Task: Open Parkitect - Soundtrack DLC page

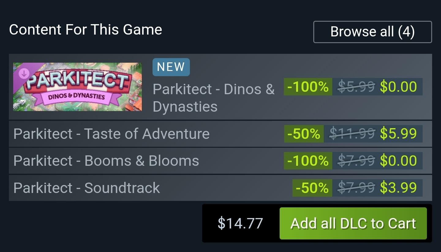Action: (87, 188)
